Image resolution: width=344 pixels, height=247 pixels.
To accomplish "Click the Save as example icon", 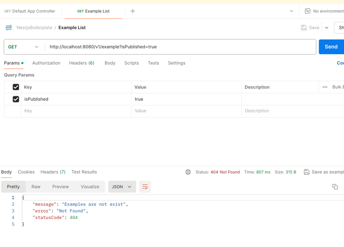I will pos(307,172).
